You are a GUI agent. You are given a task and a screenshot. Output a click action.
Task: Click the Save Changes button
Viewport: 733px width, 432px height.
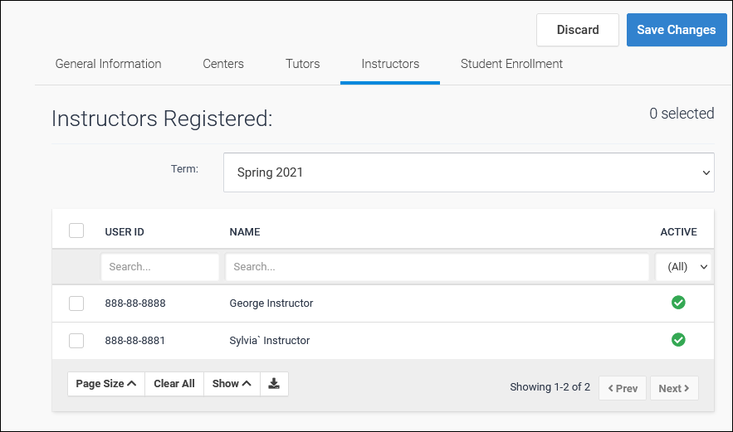(676, 30)
